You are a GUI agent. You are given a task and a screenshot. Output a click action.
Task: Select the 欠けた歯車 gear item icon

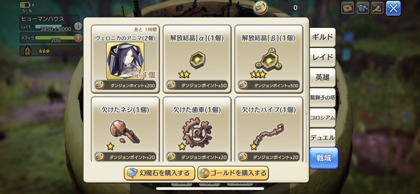click(197, 132)
